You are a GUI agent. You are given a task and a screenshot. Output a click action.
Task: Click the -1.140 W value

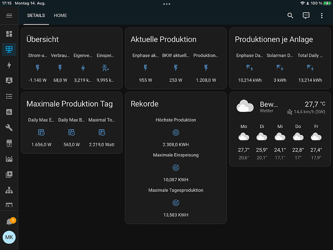37,80
